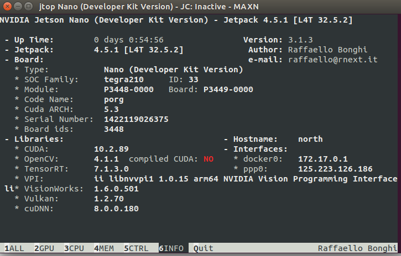Viewport: 401px width, 256px height.
Task: Click the Code Name value porg
Action: pyautogui.click(x=114, y=100)
